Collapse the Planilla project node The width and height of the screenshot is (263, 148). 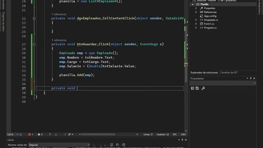tap(192, 5)
